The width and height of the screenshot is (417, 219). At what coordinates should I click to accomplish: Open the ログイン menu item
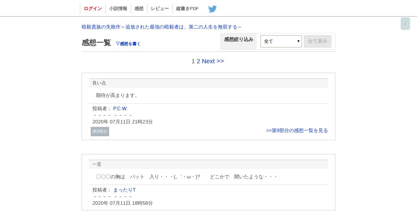tap(93, 9)
